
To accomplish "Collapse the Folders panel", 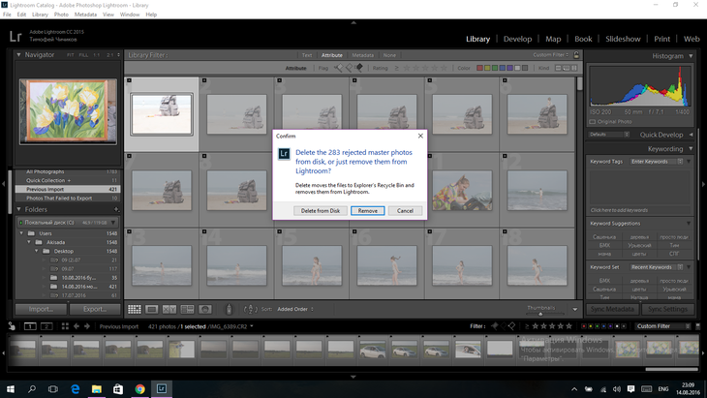I will click(x=18, y=209).
